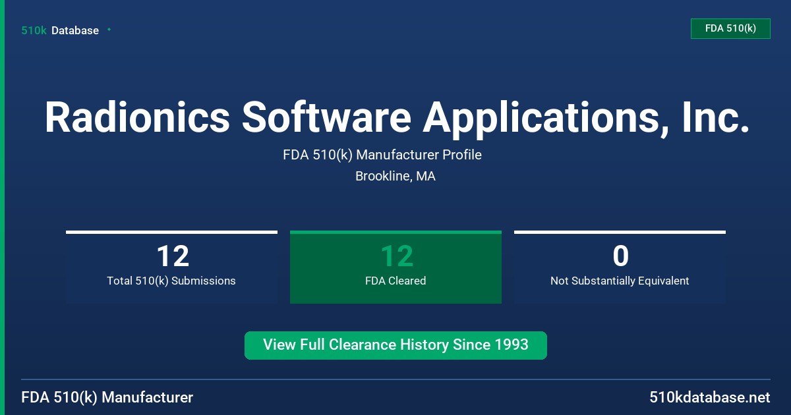Visit the 510kdatabase.net link

click(709, 398)
